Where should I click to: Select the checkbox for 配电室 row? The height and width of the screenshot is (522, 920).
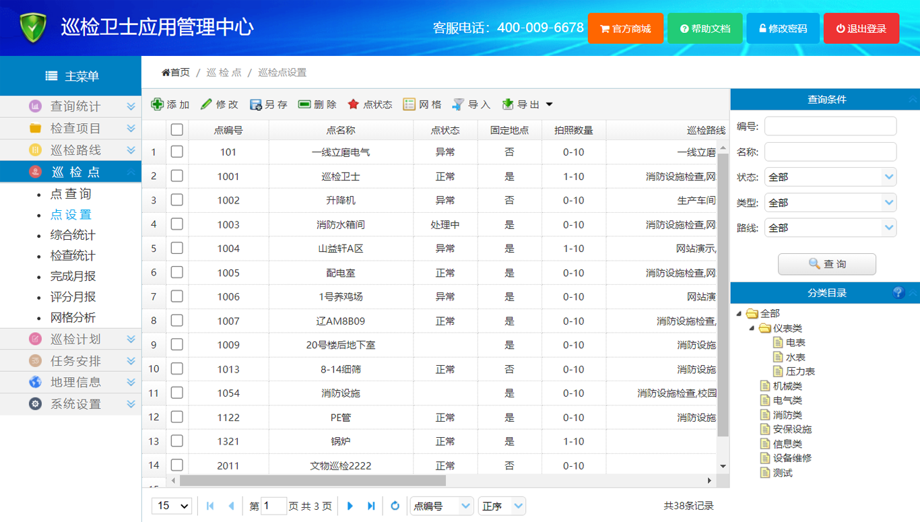[177, 272]
